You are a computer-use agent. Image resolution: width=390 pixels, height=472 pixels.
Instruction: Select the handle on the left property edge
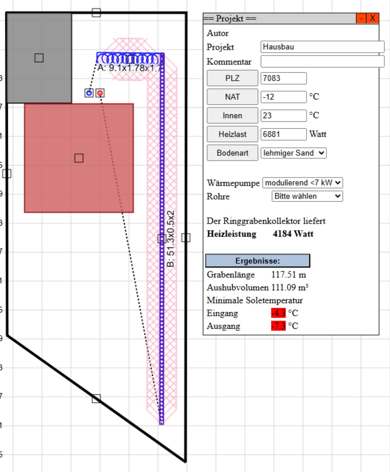pos(7,174)
